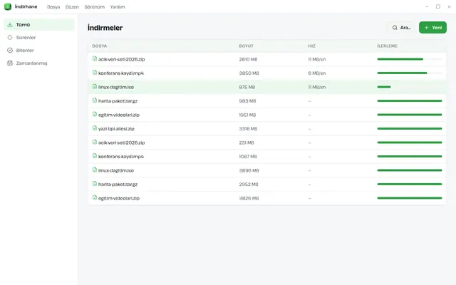Open the Görünüm menu

pos(95,7)
